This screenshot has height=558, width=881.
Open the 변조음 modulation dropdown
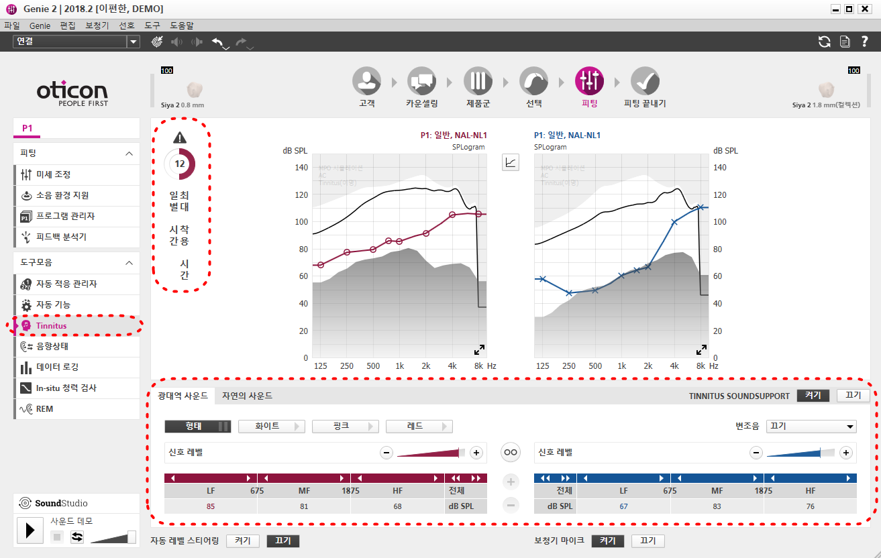pyautogui.click(x=812, y=427)
